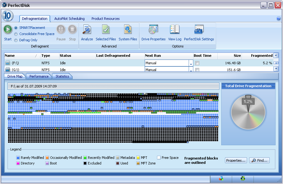Image resolution: width=283 pixels, height=184 pixels.
Task: Enable Boot Time checkbox for F: drive
Action: (x=197, y=63)
